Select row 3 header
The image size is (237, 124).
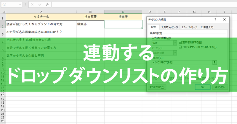tap(3, 32)
